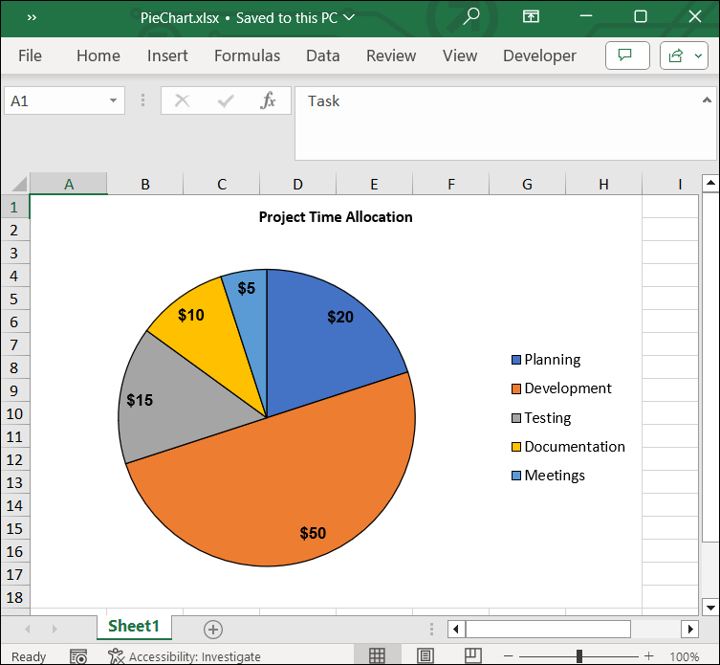The image size is (720, 665).
Task: Expand the Quick Access toolbar chevrons
Action: (32, 17)
